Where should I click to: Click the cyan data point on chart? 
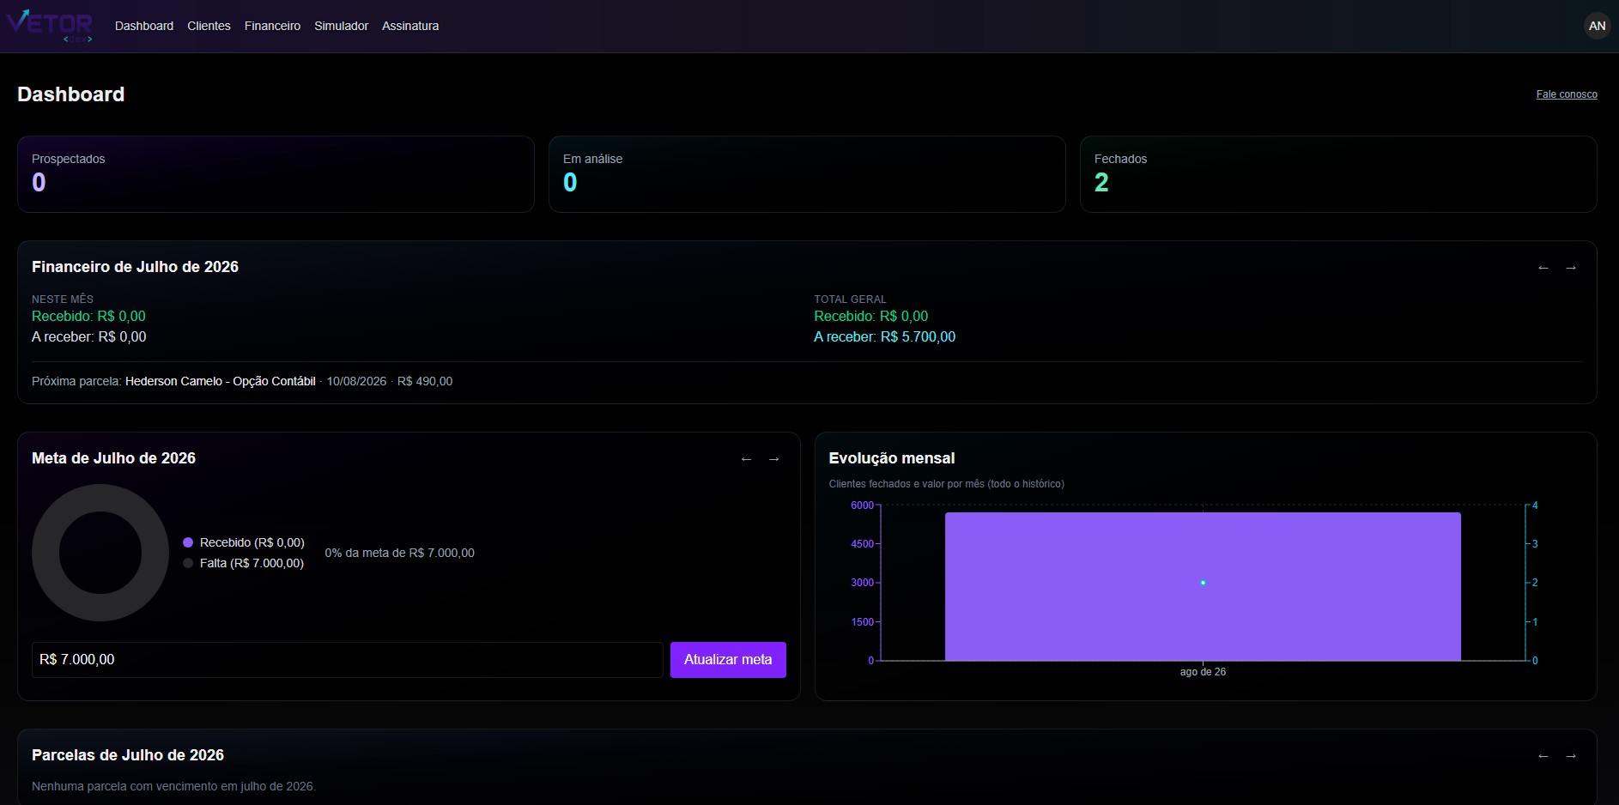point(1203,583)
